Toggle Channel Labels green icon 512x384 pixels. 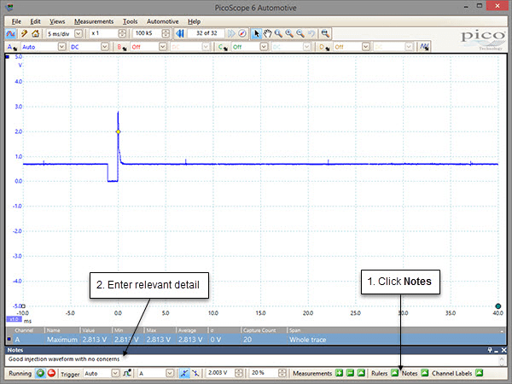click(x=479, y=373)
